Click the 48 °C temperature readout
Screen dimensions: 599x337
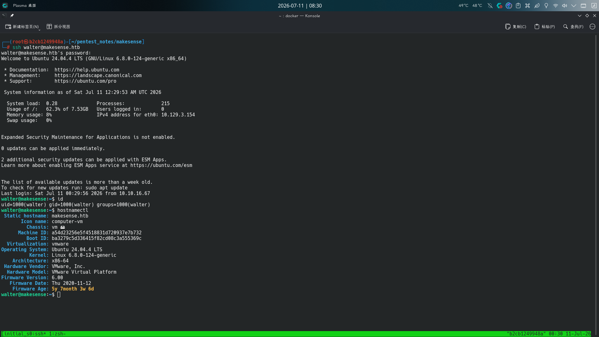[x=477, y=6]
